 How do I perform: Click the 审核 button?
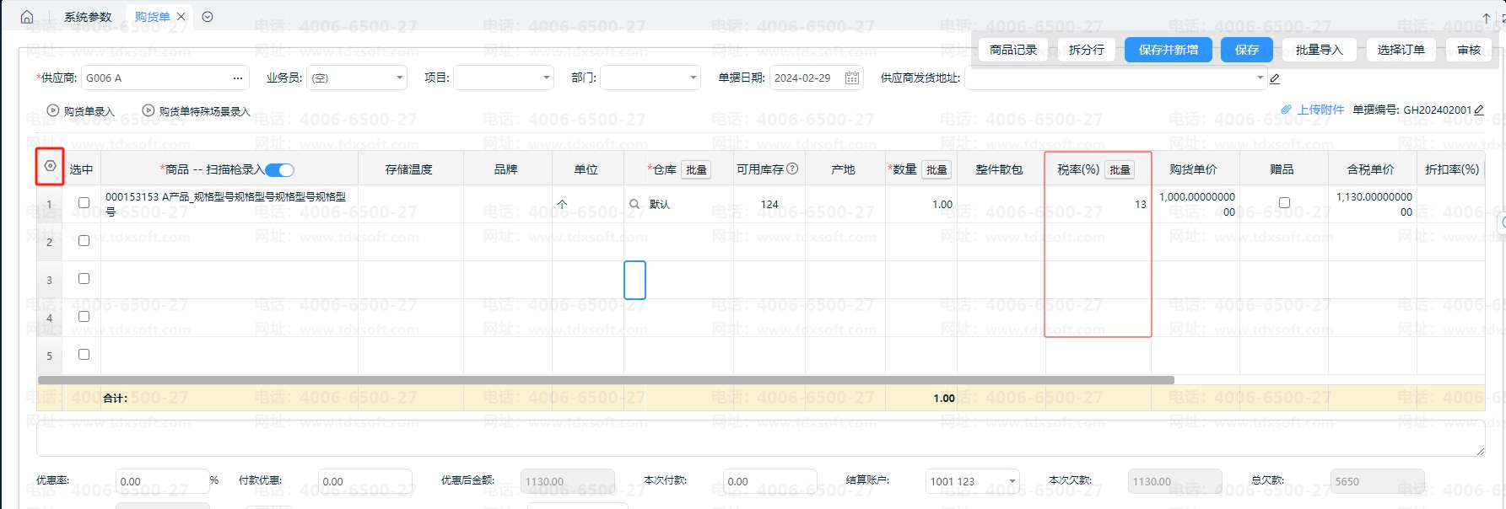click(1469, 50)
